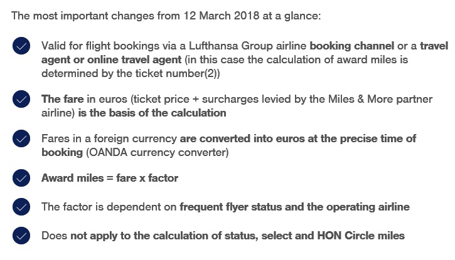Click the 'Award miles = fare x factor' formula
The width and height of the screenshot is (455, 260).
(x=110, y=178)
